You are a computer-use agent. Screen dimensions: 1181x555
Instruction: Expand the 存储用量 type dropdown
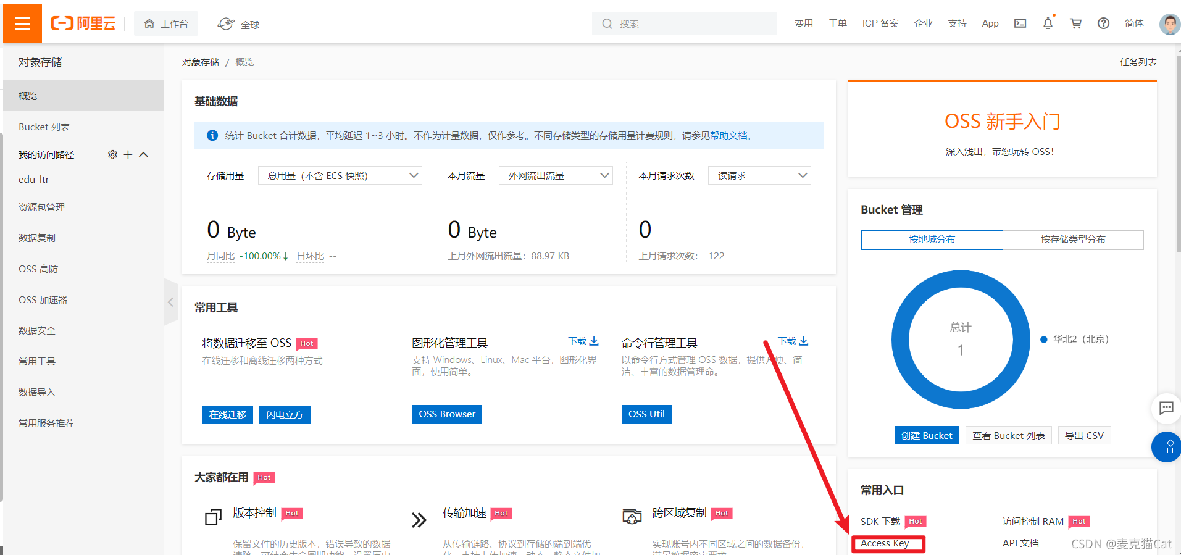coord(340,176)
